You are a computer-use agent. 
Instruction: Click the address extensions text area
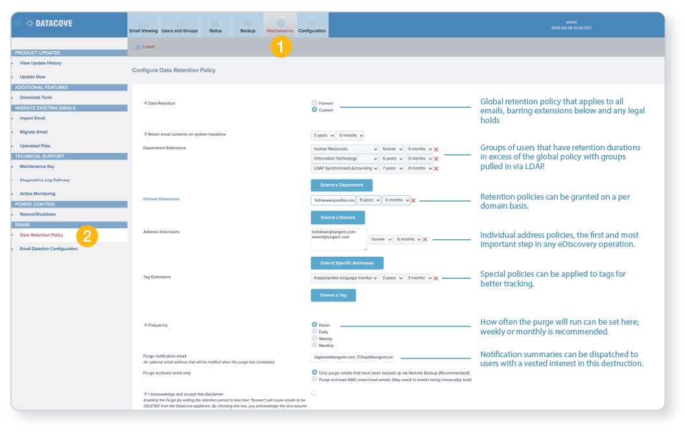pos(339,239)
